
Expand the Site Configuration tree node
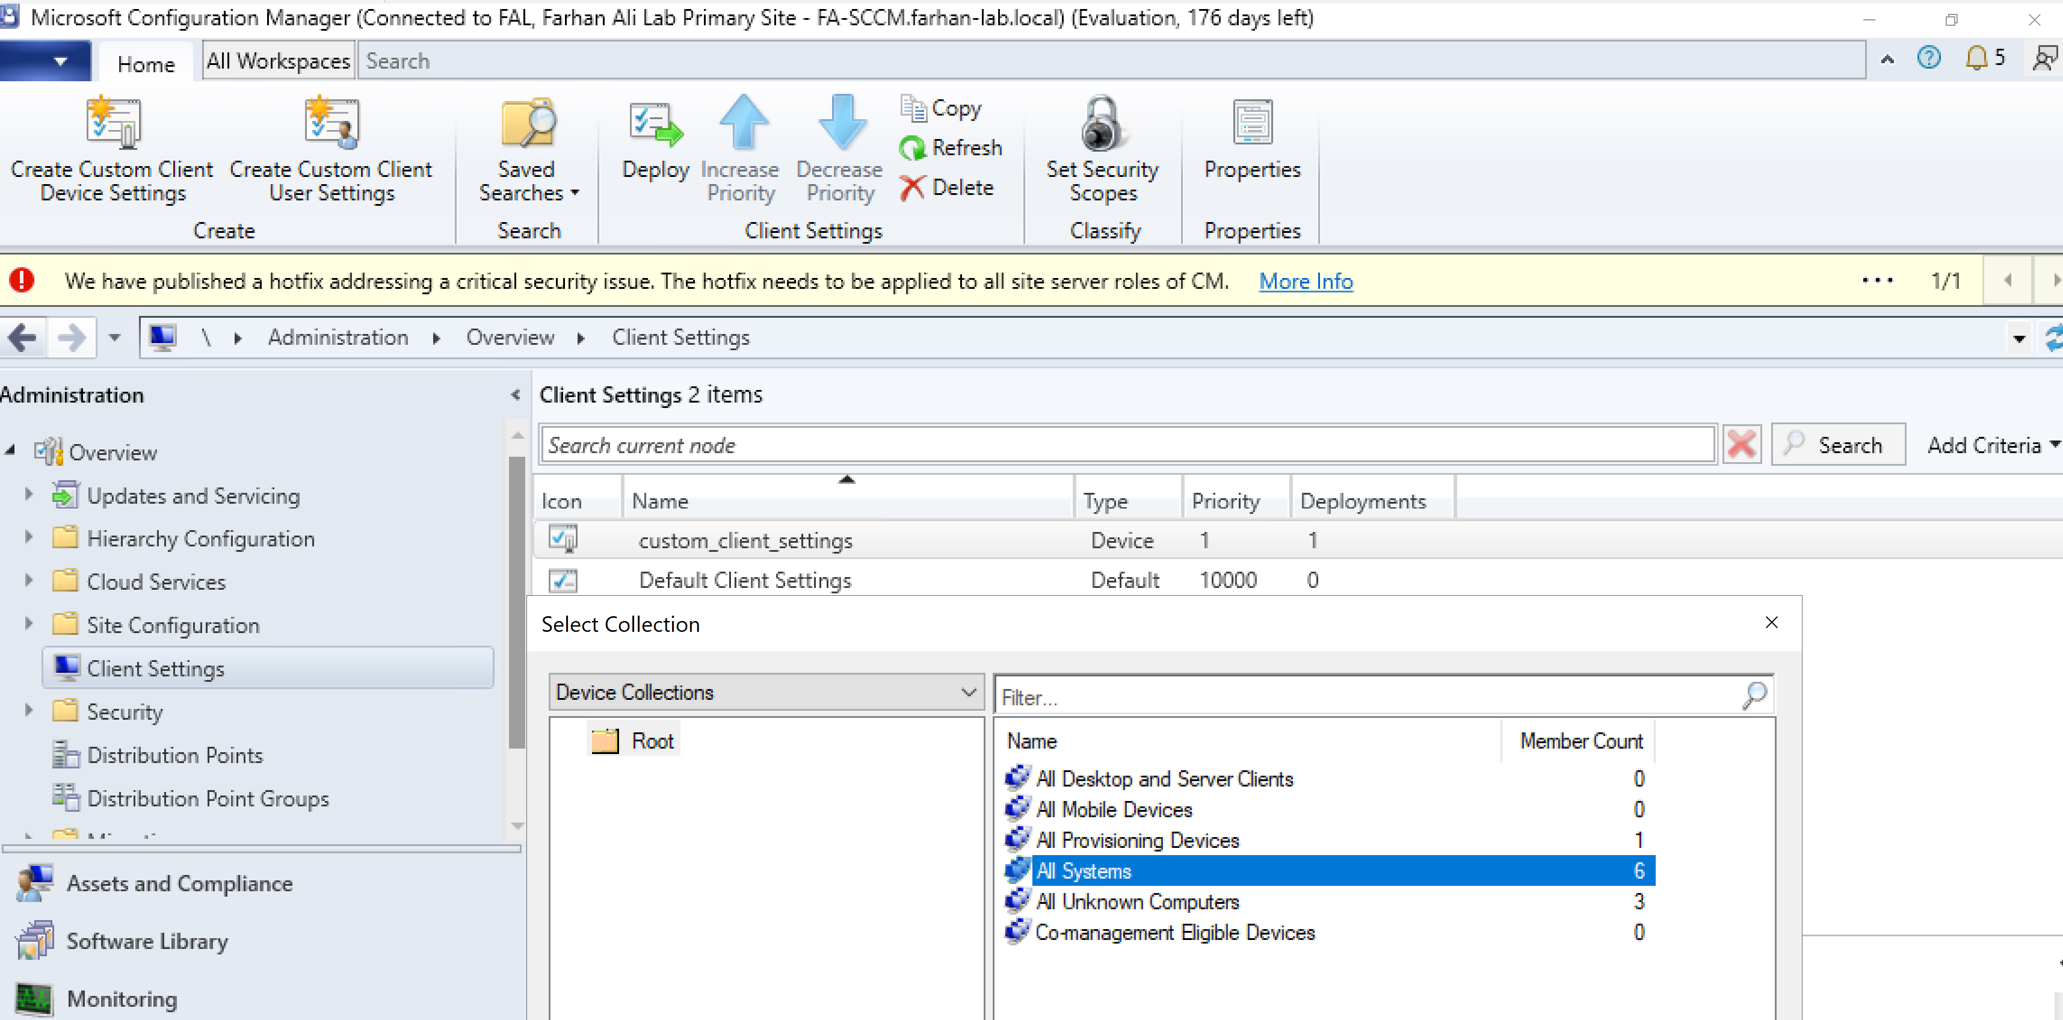pyautogui.click(x=29, y=623)
